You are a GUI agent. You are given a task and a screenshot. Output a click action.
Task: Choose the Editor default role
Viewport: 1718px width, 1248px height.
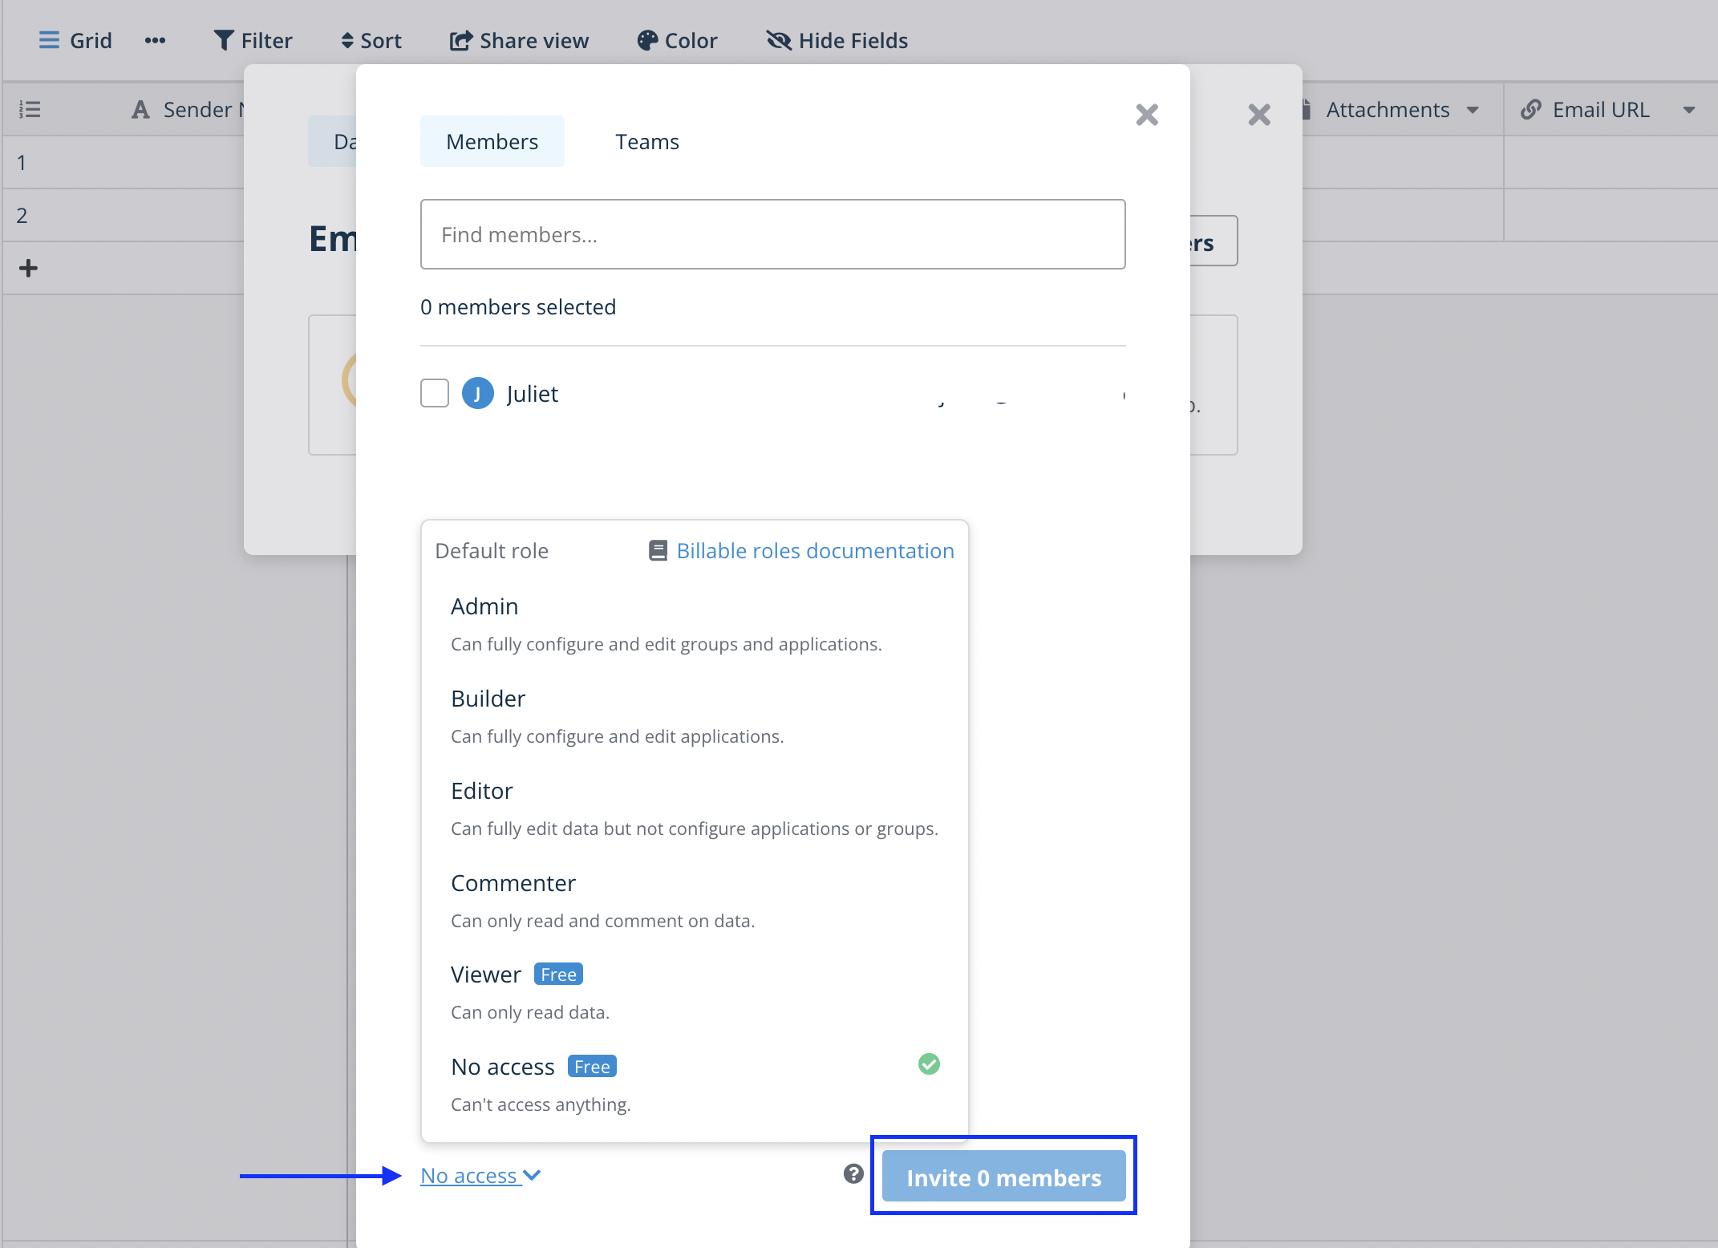point(481,791)
